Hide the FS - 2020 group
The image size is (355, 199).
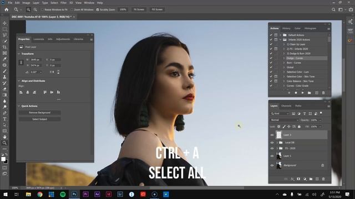(272, 148)
